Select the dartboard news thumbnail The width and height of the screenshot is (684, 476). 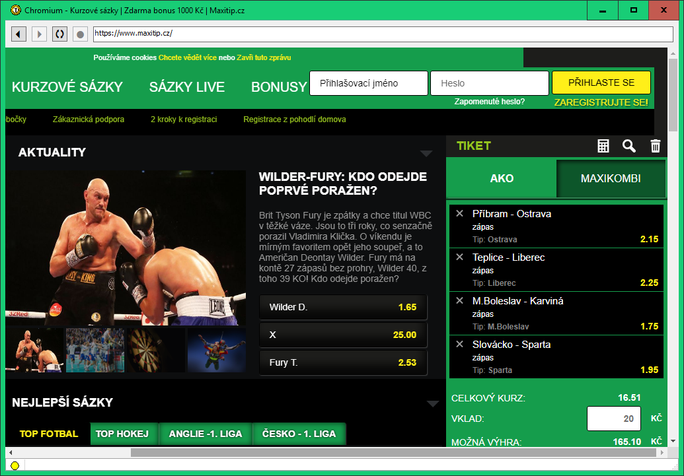[x=156, y=351]
